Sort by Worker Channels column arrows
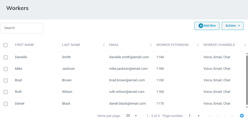 245,45
